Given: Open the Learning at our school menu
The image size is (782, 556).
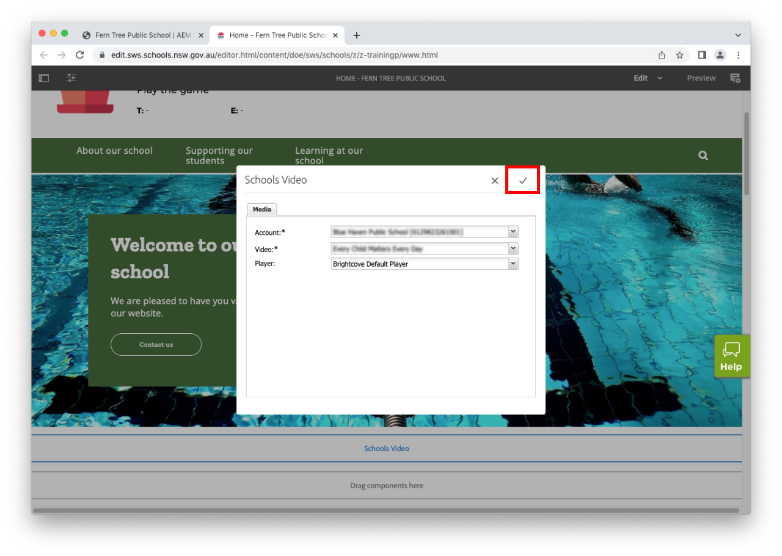Looking at the screenshot, I should (x=329, y=156).
